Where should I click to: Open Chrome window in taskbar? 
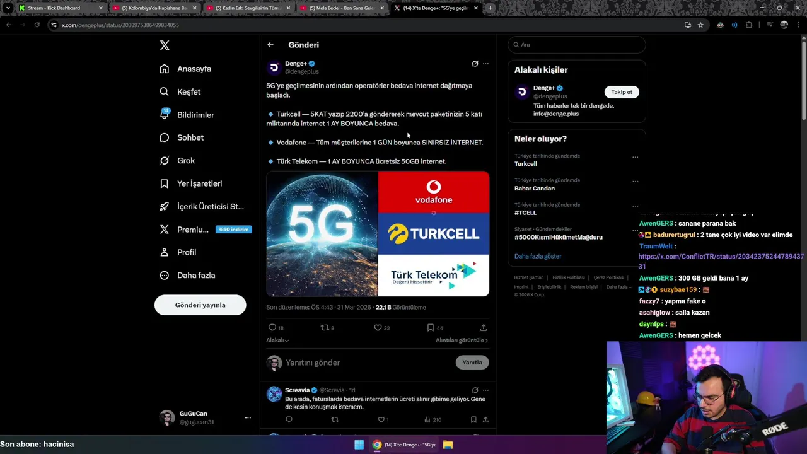403,445
